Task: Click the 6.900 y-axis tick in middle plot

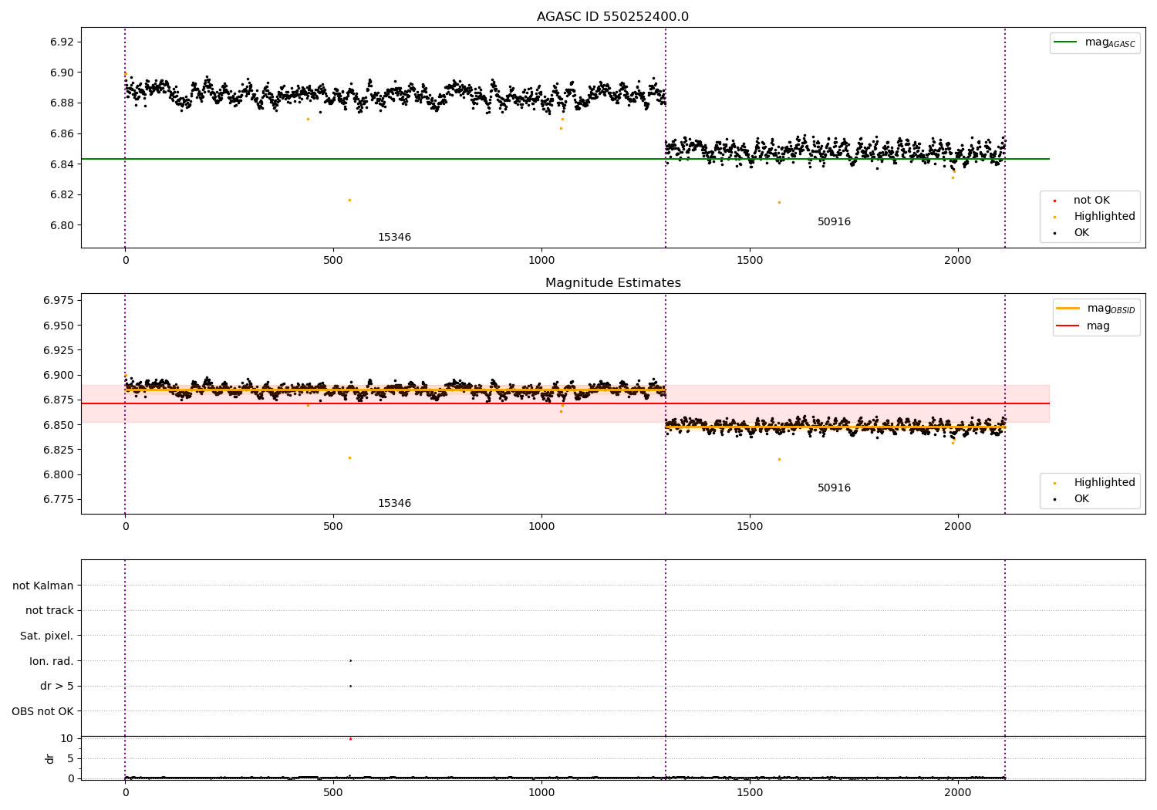Action: 59,375
